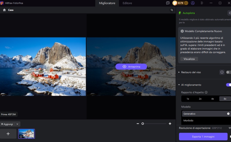
Task: Select the 8x scale option
Action: point(225,99)
